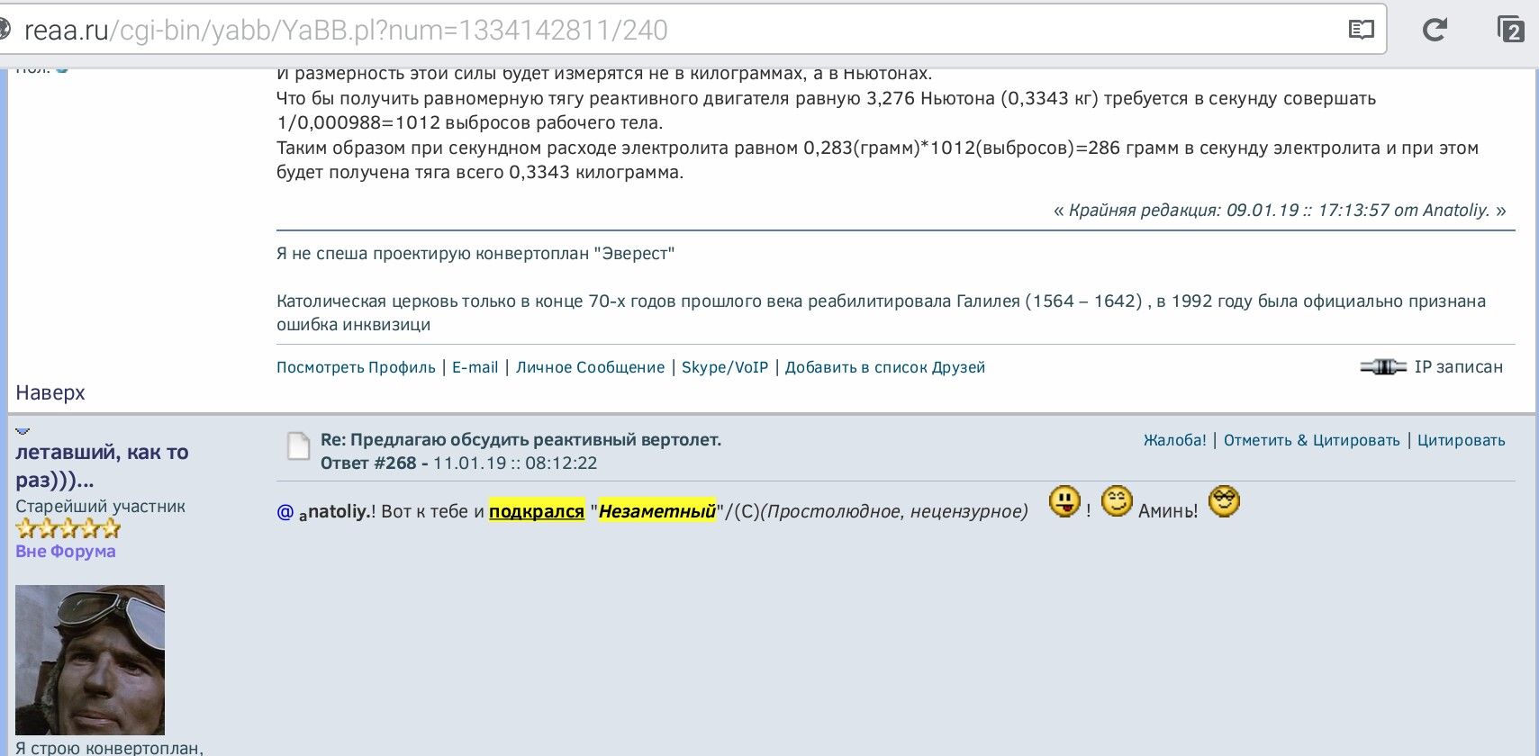Click the E-mail link under the signature
Screen dimensions: 1539x756
[x=475, y=367]
